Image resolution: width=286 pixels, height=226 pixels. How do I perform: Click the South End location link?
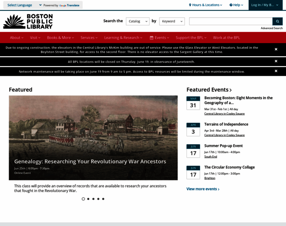pos(210,157)
